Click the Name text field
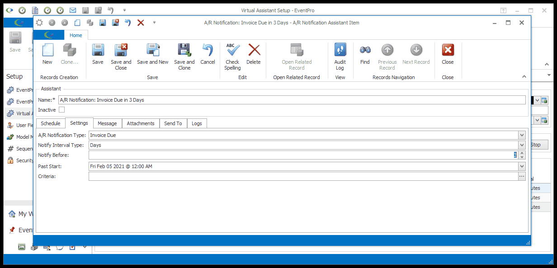 coord(292,100)
